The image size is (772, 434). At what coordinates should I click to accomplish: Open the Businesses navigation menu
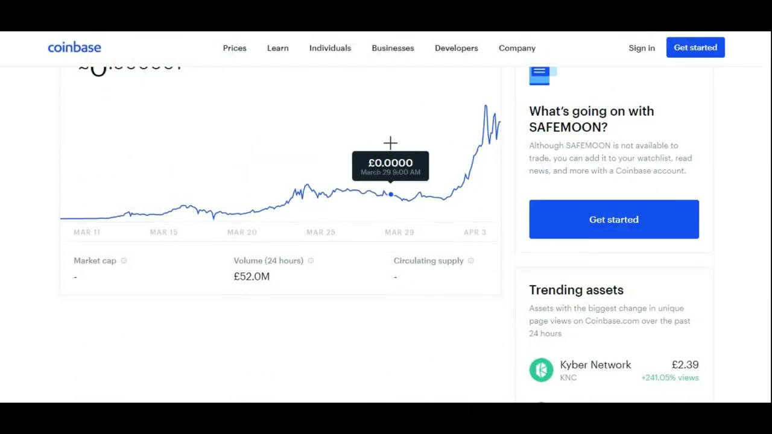click(x=393, y=48)
